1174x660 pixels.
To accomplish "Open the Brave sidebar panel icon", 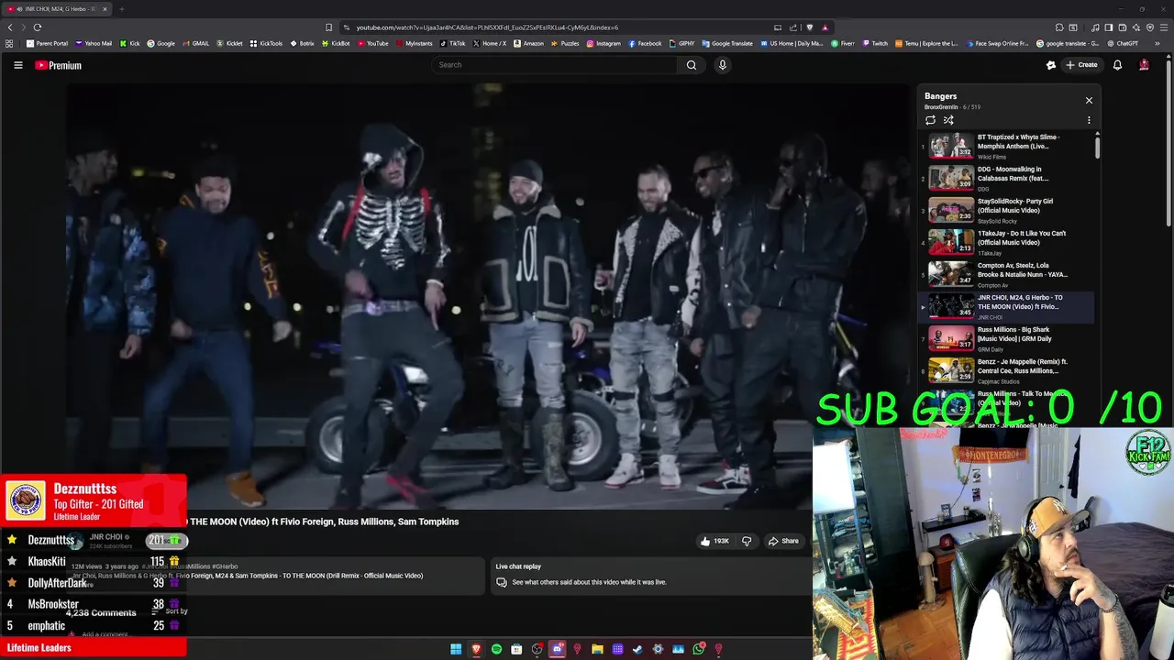I will click(x=1109, y=27).
